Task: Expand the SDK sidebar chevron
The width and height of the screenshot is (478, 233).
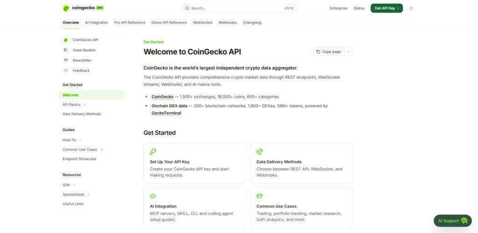Action: (74, 185)
